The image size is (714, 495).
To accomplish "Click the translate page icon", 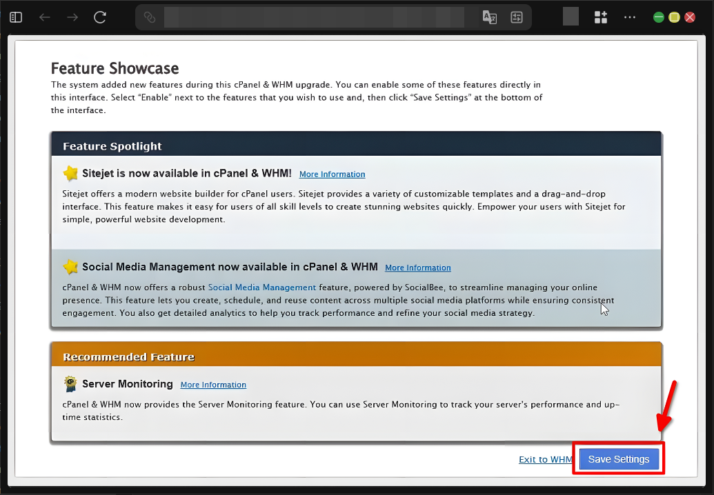I will (x=490, y=17).
